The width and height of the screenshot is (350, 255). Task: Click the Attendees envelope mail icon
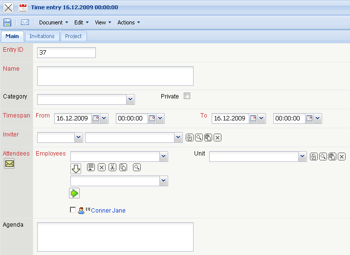tap(9, 164)
